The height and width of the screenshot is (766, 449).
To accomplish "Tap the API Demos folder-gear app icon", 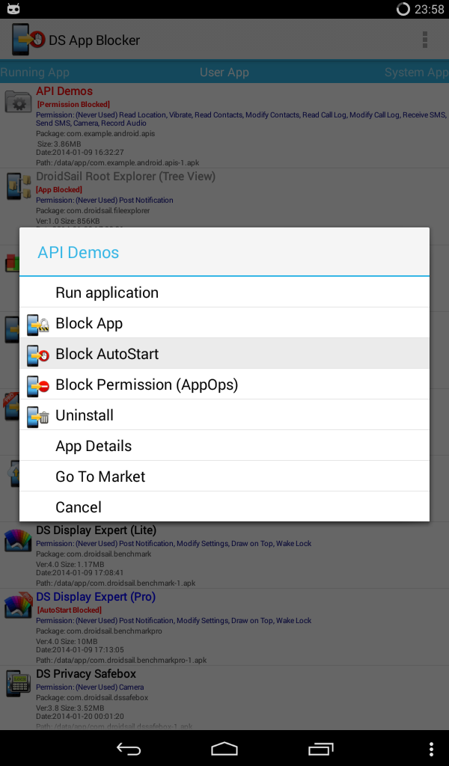I will coord(18,101).
